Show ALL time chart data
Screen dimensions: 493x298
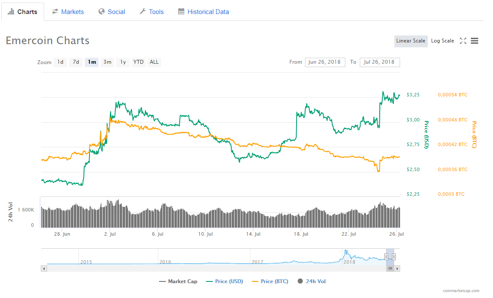(x=154, y=62)
